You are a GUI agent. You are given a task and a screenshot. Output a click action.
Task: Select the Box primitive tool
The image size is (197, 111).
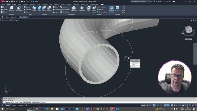coord(3,7)
